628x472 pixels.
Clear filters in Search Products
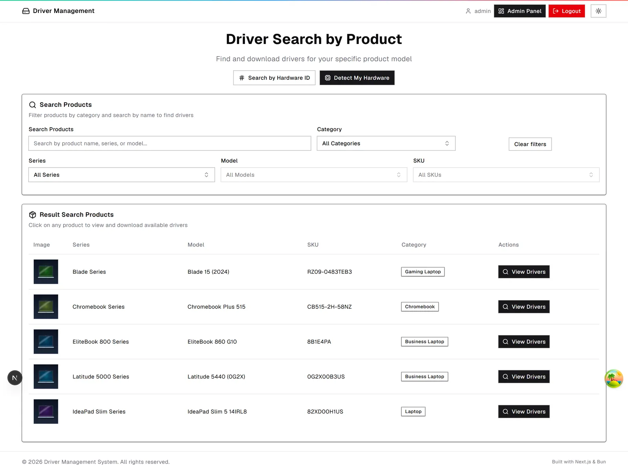530,144
